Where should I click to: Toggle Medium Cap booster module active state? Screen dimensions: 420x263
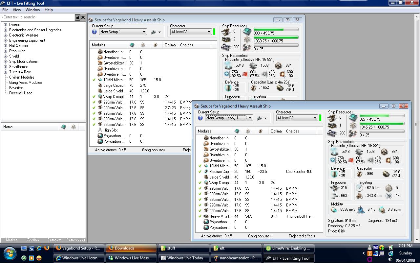pyautogui.click(x=200, y=172)
